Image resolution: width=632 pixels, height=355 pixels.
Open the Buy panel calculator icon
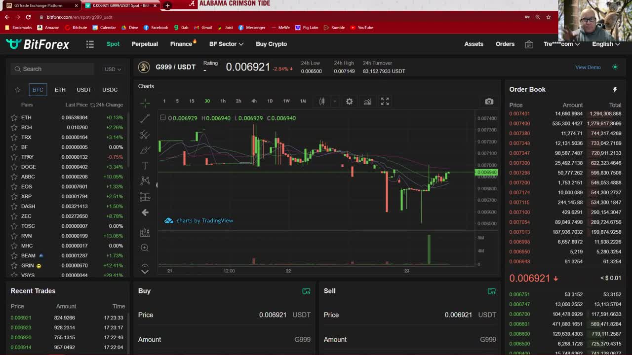[x=306, y=291]
